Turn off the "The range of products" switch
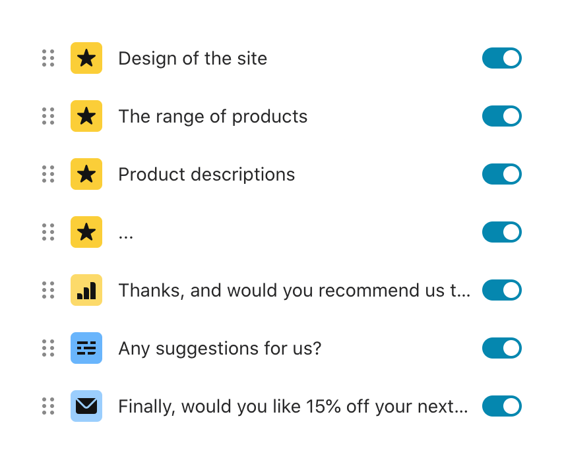 pyautogui.click(x=502, y=116)
